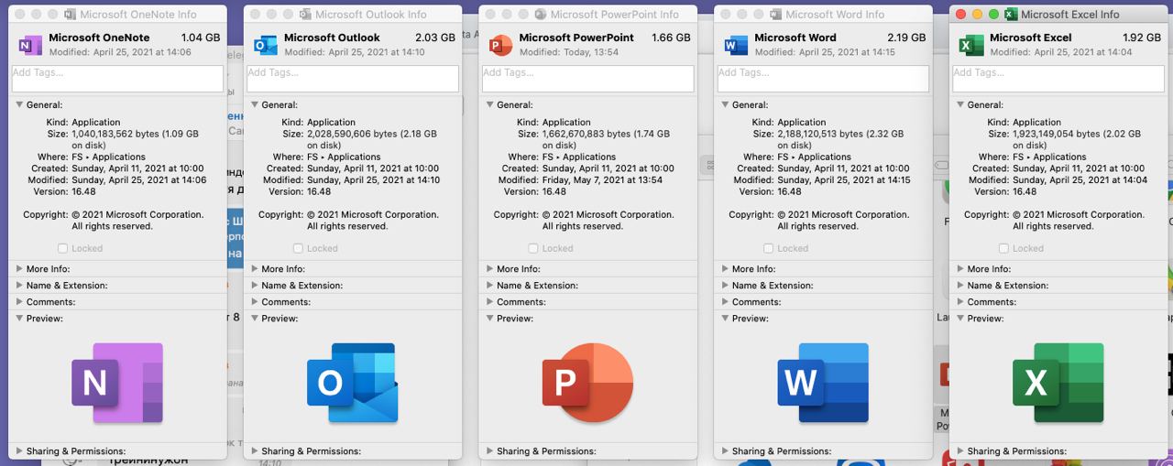Click the small OneNote icon in Info header

30,45
